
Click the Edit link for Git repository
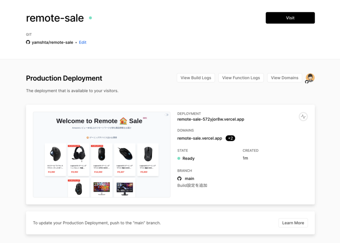pos(83,42)
